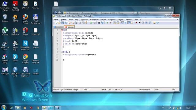The image size is (196, 110).
Task: Click the Explorer window search field
Action: pos(156,13)
